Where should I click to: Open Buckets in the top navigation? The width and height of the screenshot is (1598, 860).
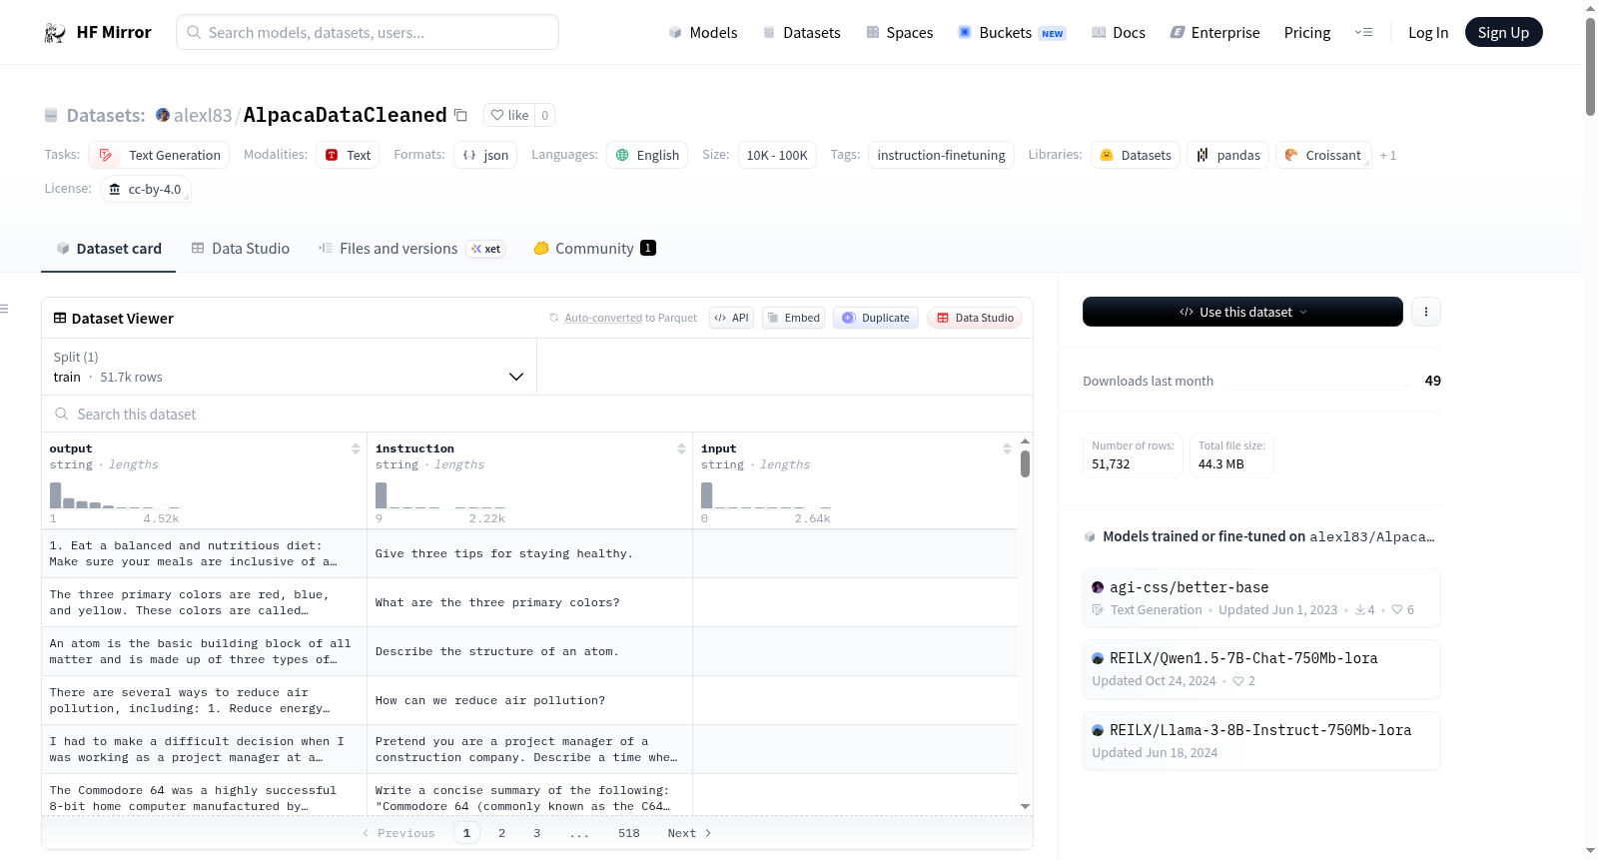(x=1012, y=33)
